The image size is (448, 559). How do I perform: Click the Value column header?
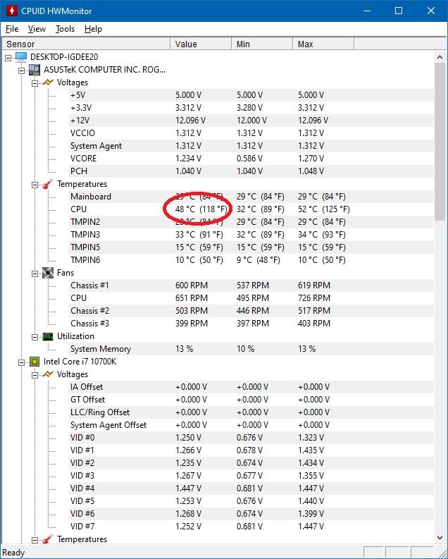[201, 44]
